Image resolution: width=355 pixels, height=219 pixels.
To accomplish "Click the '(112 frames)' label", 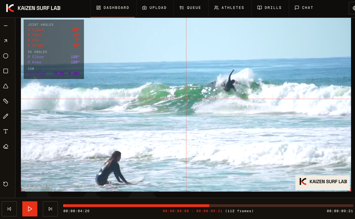I will (x=239, y=211).
